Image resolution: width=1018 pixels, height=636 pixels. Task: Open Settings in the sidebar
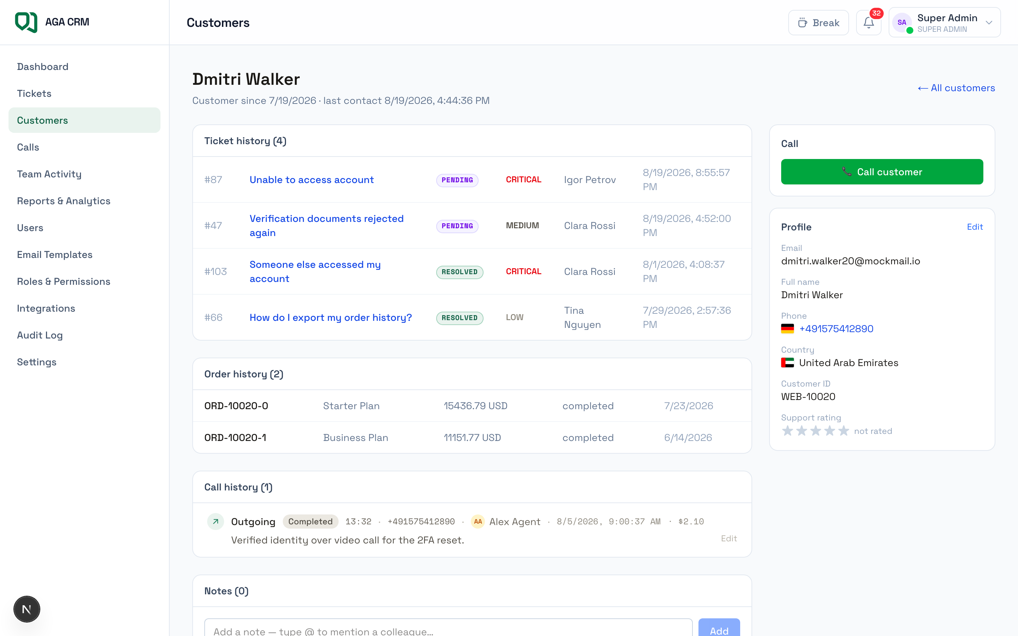tap(84, 362)
